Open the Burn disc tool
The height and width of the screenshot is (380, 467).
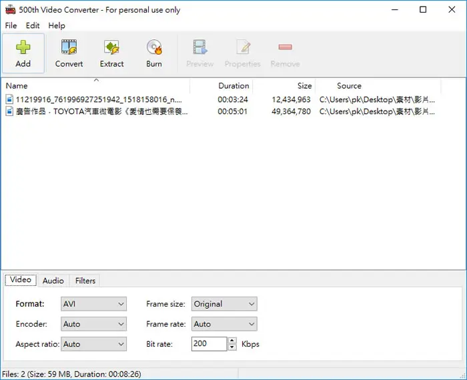[x=154, y=47]
